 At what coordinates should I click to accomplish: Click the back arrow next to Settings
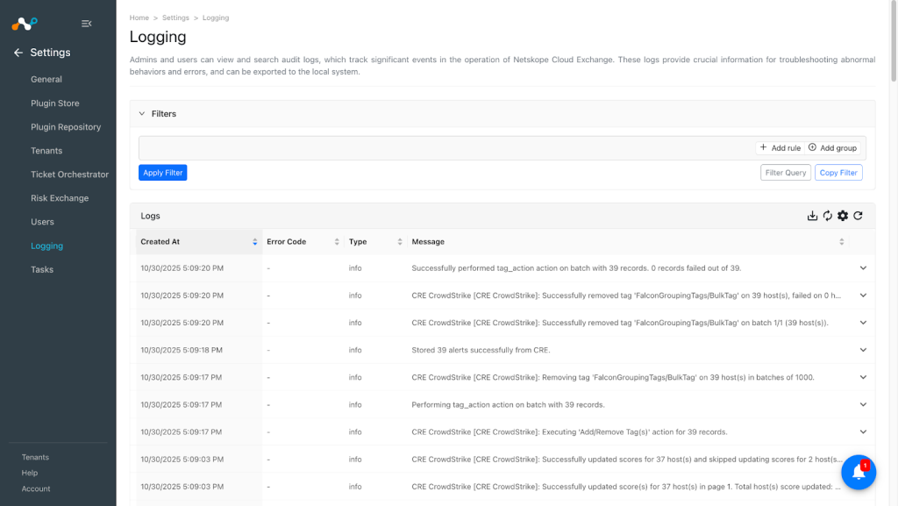click(x=18, y=53)
